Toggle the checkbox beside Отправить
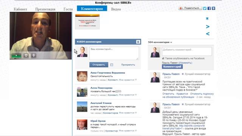The image size is (242, 136). tap(112, 65)
